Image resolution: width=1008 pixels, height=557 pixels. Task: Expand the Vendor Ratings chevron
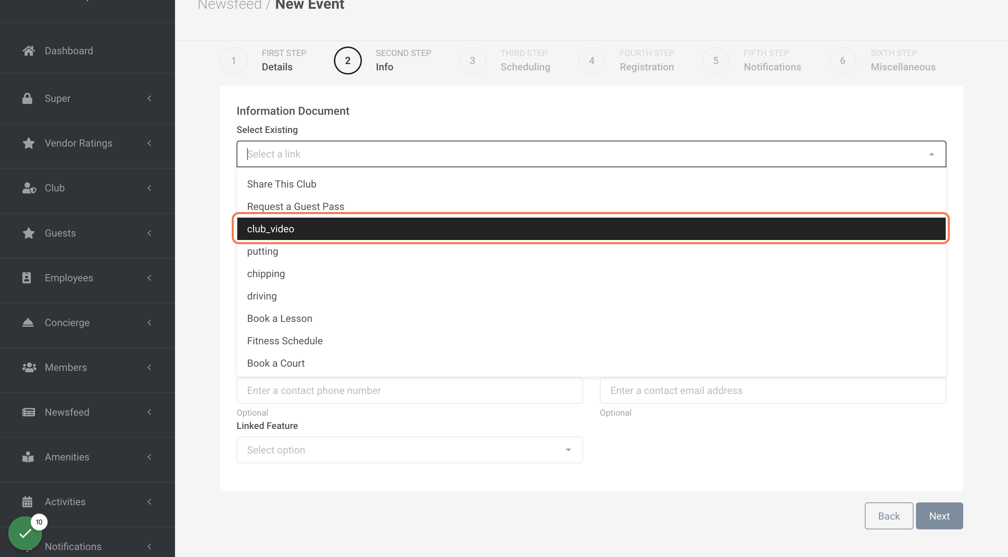tap(149, 143)
